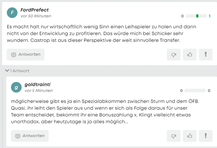Click the 'vor 50 Minuten' timestamp
The height and width of the screenshot is (148, 217).
36,16
